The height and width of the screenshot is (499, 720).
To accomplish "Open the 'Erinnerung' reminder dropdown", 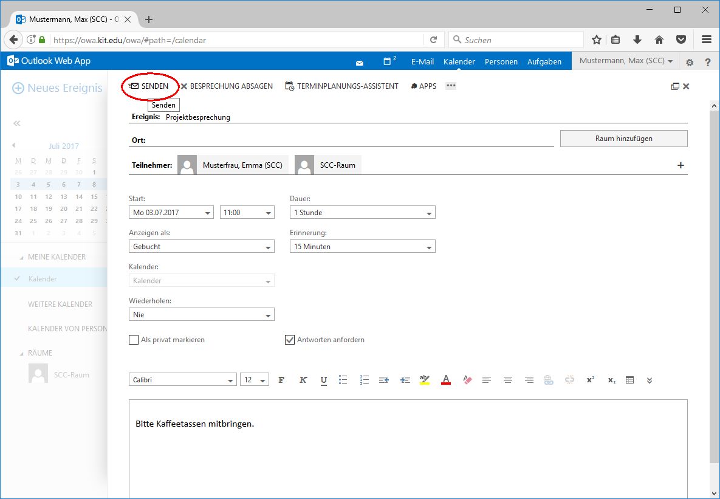I will click(x=363, y=247).
